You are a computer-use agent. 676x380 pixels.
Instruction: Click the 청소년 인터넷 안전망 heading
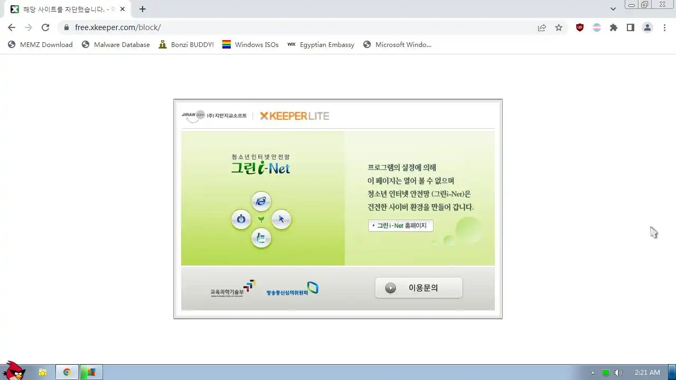click(260, 157)
